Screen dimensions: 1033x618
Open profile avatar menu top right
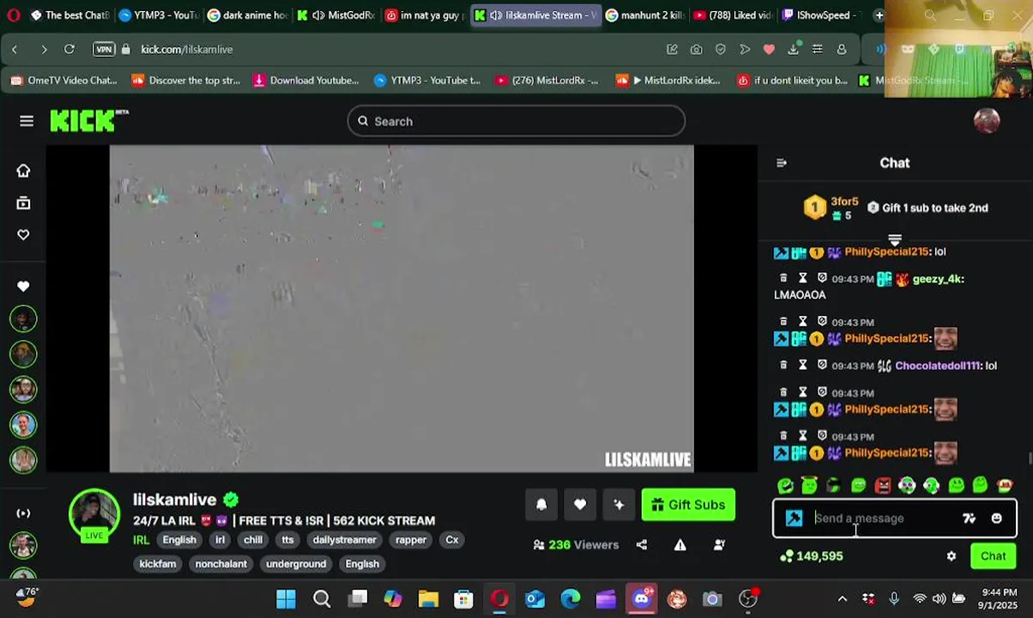(x=987, y=121)
